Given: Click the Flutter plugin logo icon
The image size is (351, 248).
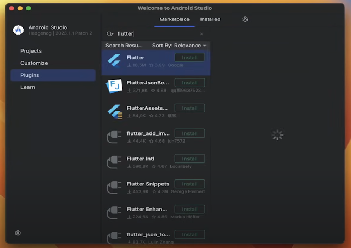Looking at the screenshot, I should (x=114, y=60).
